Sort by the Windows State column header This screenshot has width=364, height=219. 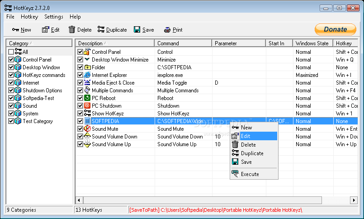pyautogui.click(x=313, y=43)
